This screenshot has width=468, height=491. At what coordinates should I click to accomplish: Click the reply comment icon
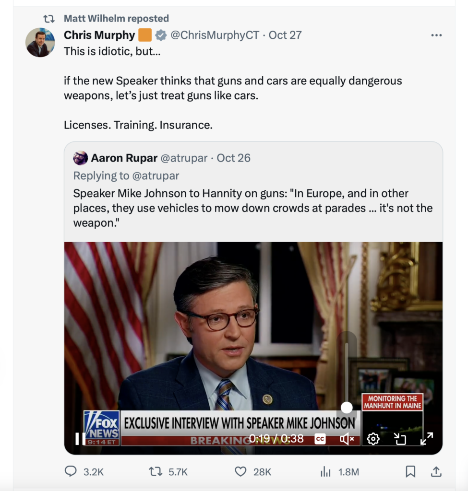tap(71, 472)
